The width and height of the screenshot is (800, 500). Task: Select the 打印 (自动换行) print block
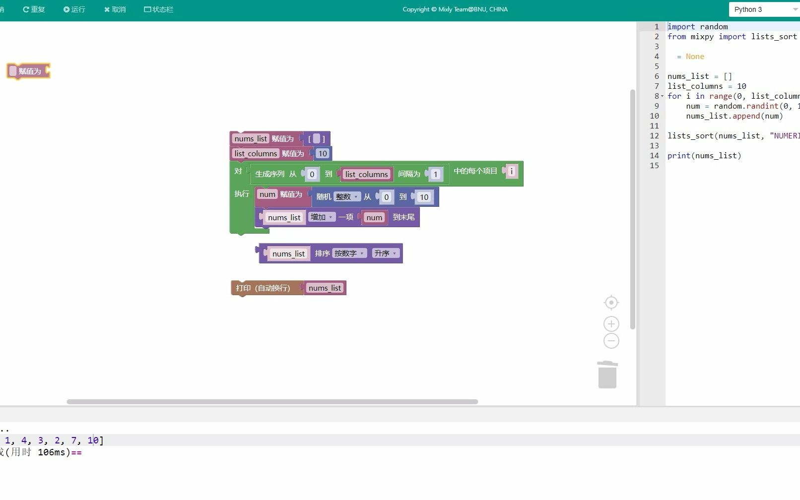pos(263,288)
